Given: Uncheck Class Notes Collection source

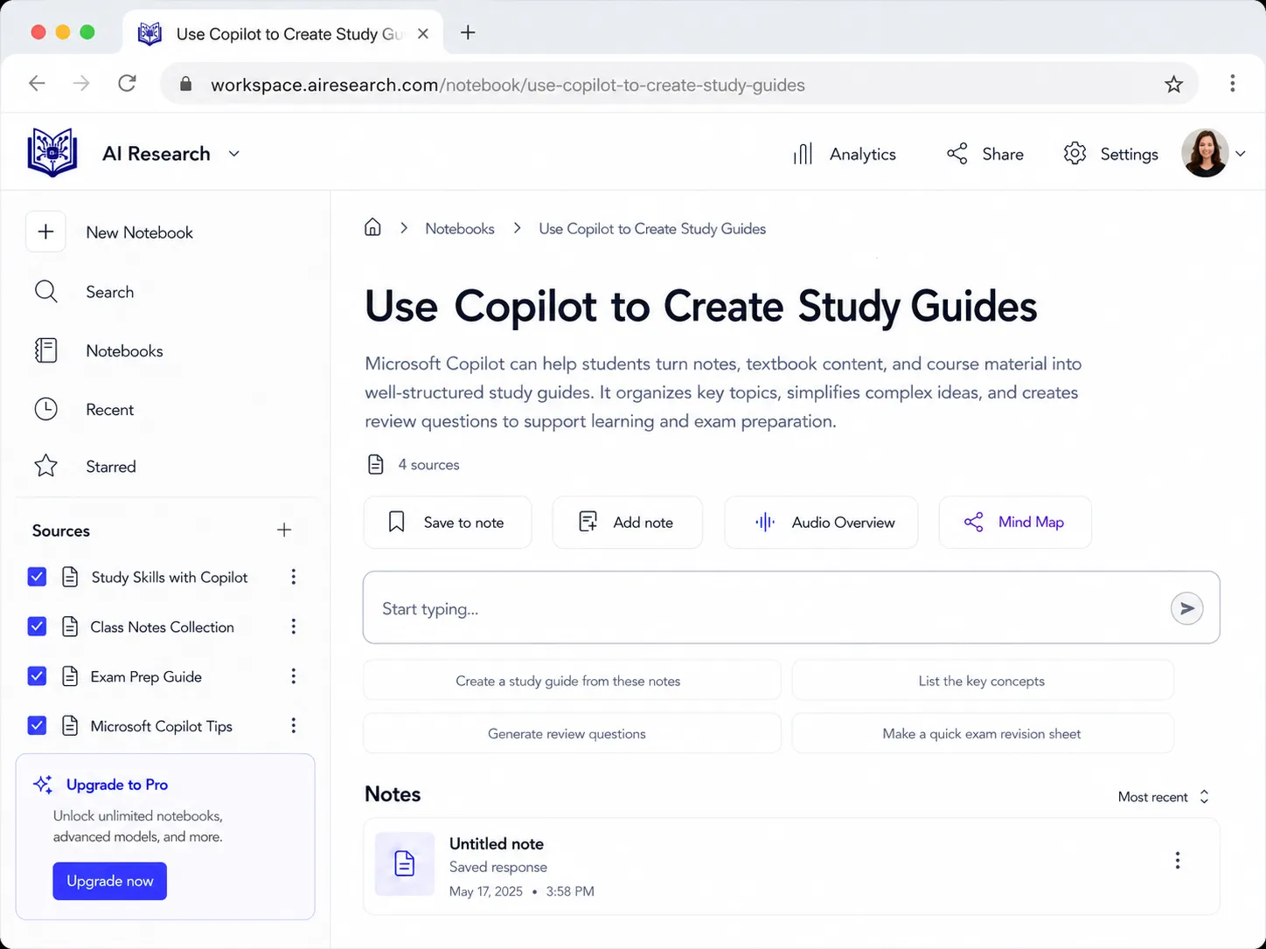Looking at the screenshot, I should [37, 627].
